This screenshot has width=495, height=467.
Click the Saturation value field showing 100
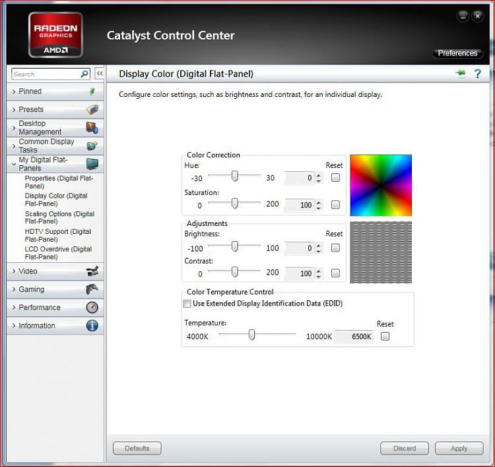click(x=300, y=205)
